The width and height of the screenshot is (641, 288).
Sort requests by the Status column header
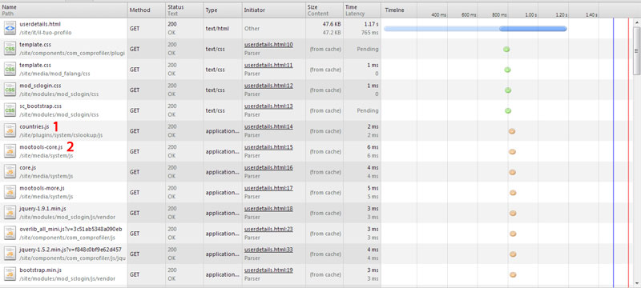click(184, 10)
